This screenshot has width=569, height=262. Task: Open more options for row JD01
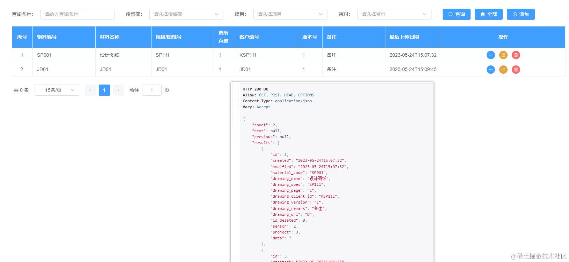490,70
